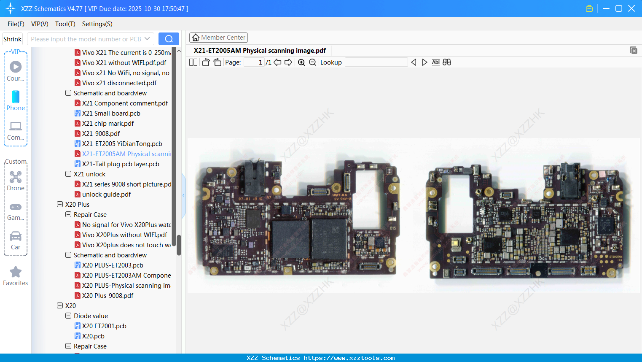The image size is (642, 362).
Task: Open the model number search dropdown
Action: click(147, 38)
